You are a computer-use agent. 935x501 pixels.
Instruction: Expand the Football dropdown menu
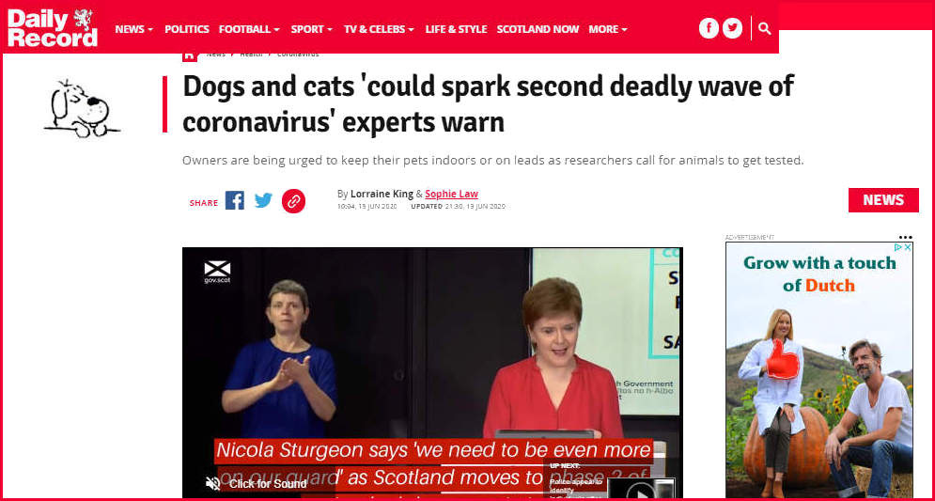pyautogui.click(x=249, y=28)
